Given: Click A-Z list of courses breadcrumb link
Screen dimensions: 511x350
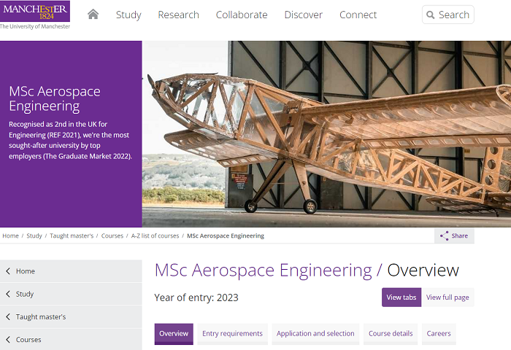Looking at the screenshot, I should point(155,236).
